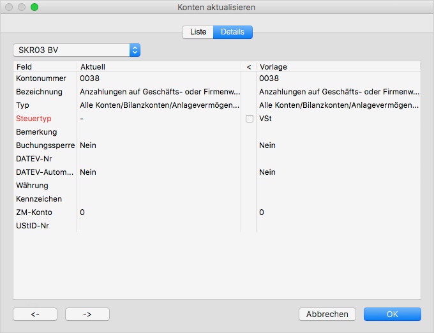Click the Vorlage column header
The height and width of the screenshot is (333, 434).
338,66
